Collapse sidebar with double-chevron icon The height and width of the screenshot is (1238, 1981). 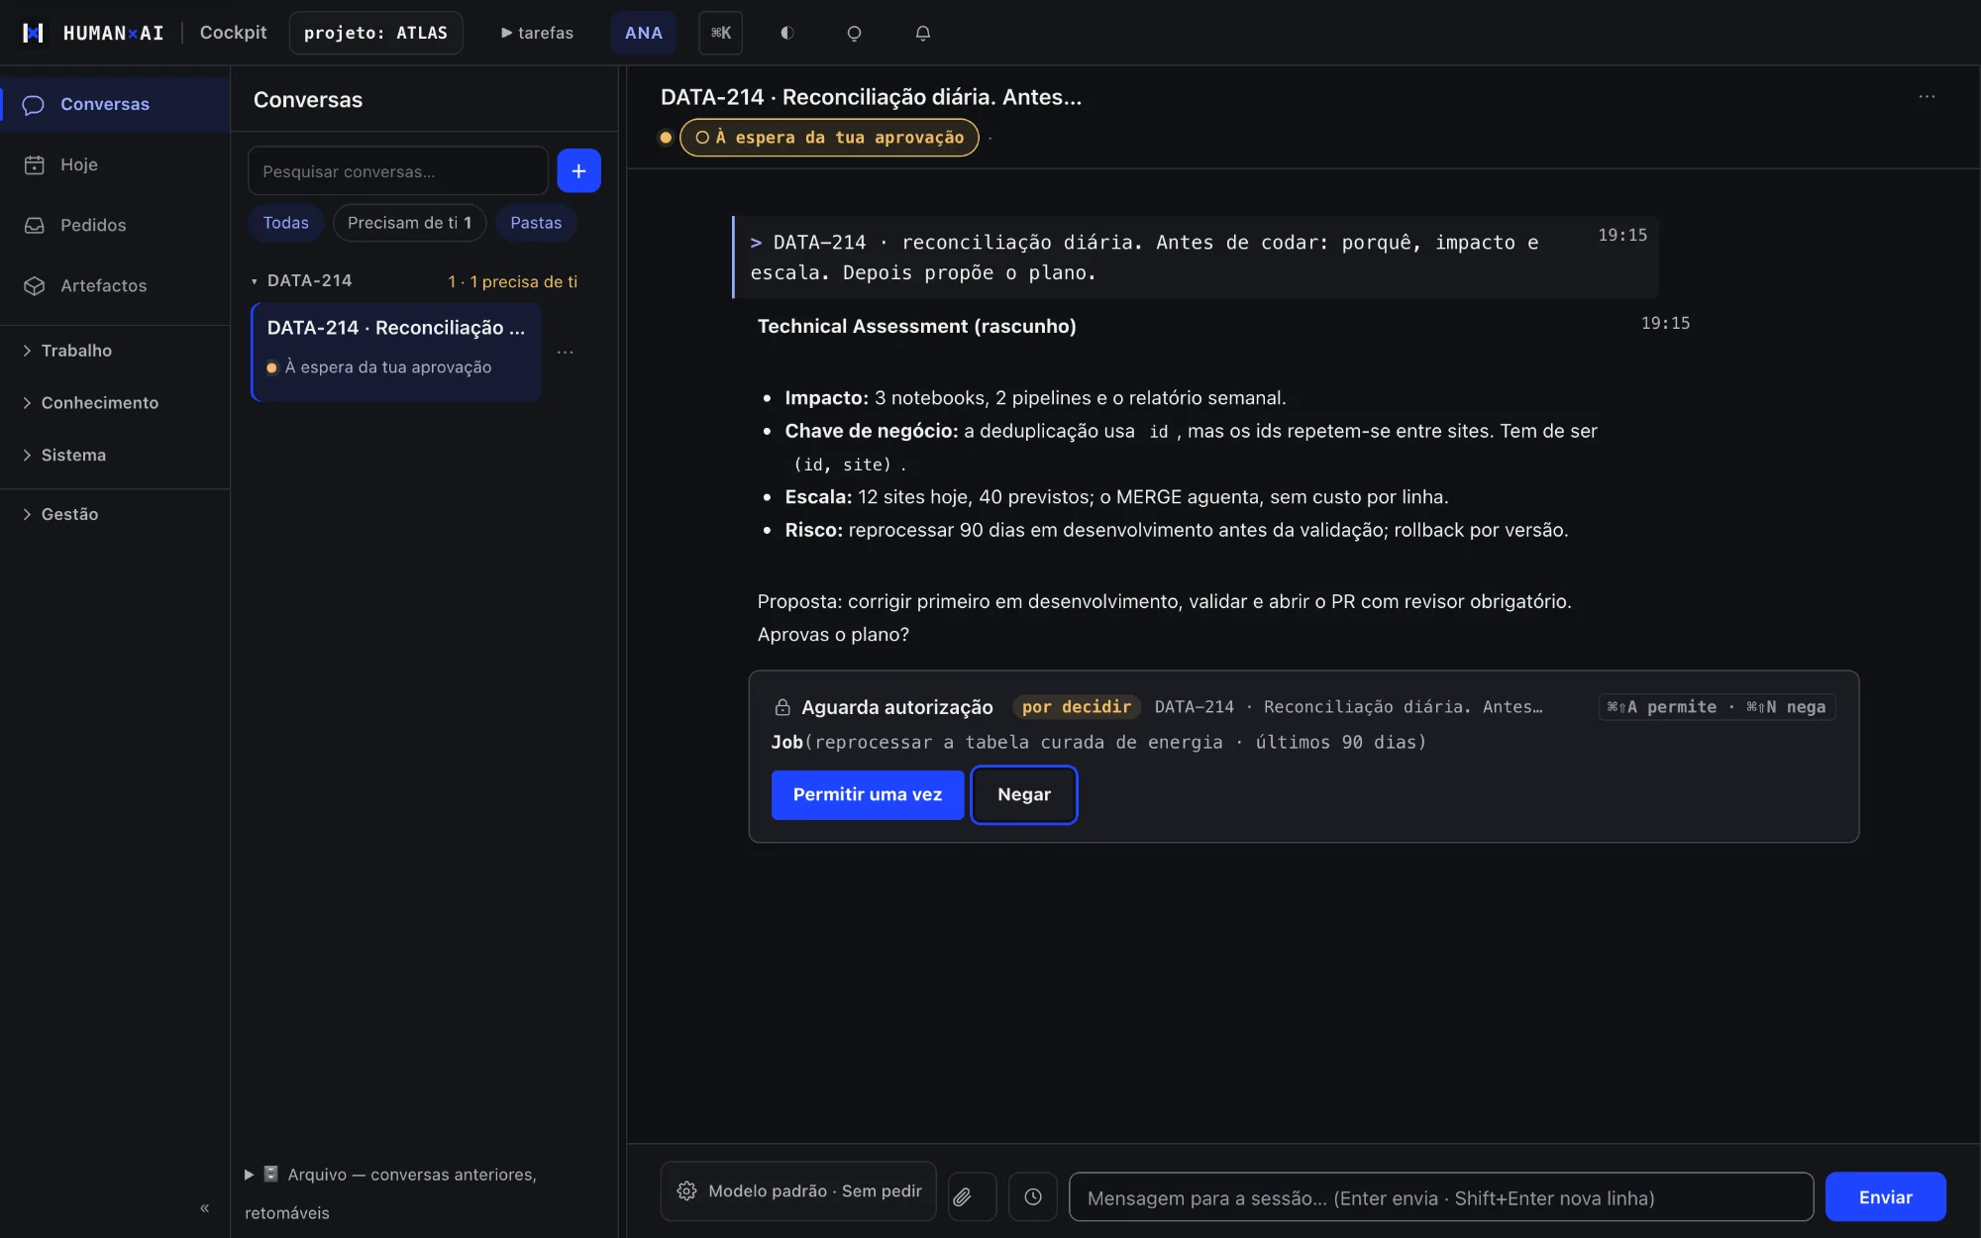click(x=205, y=1207)
